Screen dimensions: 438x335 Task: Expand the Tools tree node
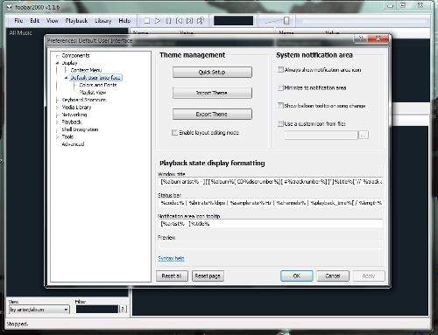(x=57, y=136)
